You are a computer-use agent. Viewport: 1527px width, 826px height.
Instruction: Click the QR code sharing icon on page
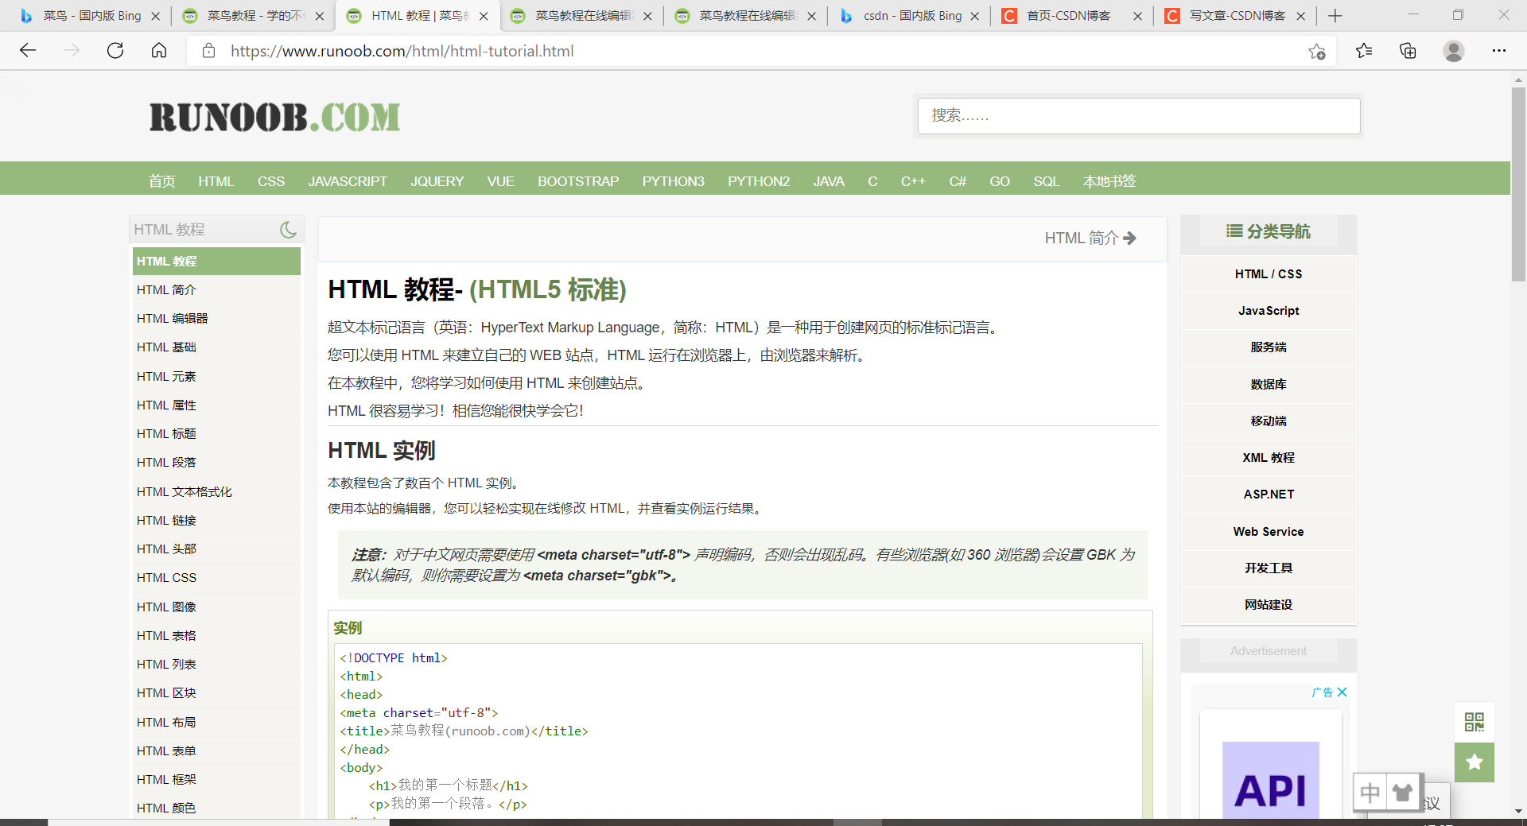point(1474,722)
